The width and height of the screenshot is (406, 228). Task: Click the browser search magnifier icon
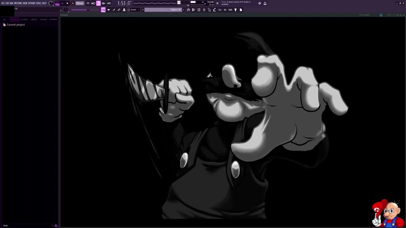tap(56, 226)
